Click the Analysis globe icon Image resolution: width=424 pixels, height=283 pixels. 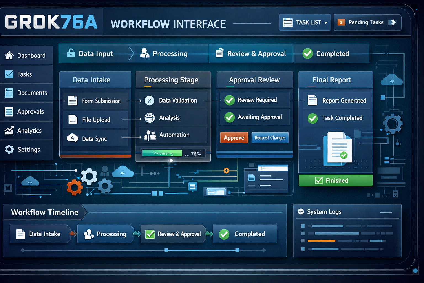pyautogui.click(x=150, y=117)
